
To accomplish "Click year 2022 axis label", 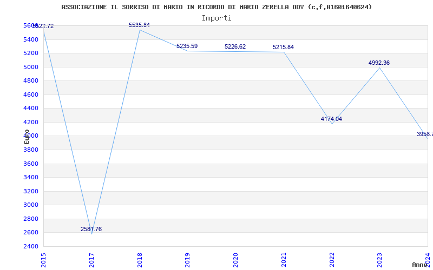I will coord(332,259).
